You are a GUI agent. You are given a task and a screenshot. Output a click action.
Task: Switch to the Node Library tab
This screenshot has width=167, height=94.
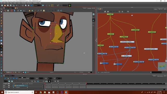160,76
